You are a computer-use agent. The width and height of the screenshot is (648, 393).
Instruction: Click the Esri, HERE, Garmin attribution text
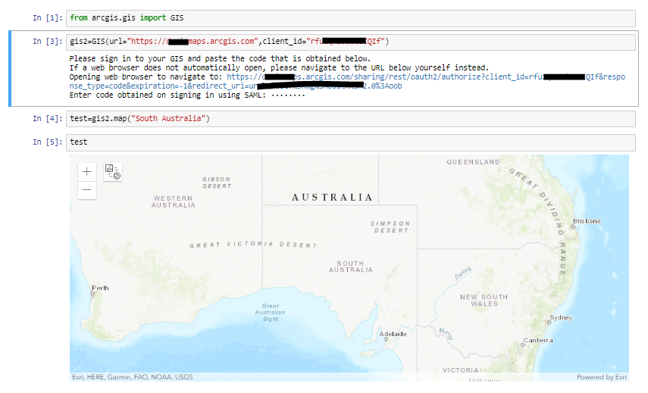(132, 377)
